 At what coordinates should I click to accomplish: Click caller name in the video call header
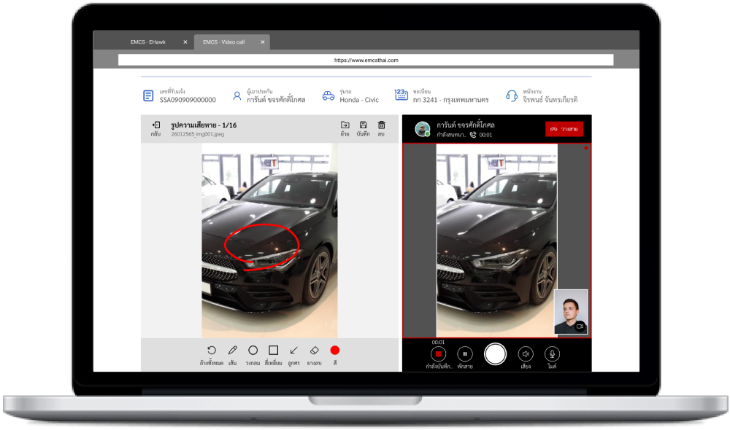pyautogui.click(x=466, y=125)
